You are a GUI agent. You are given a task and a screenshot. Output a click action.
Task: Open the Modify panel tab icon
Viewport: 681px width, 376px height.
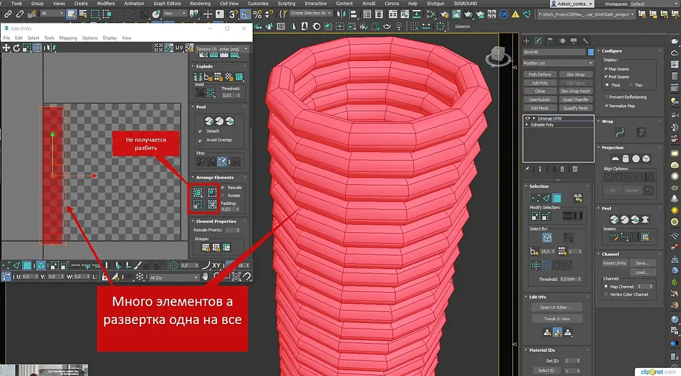pyautogui.click(x=538, y=40)
